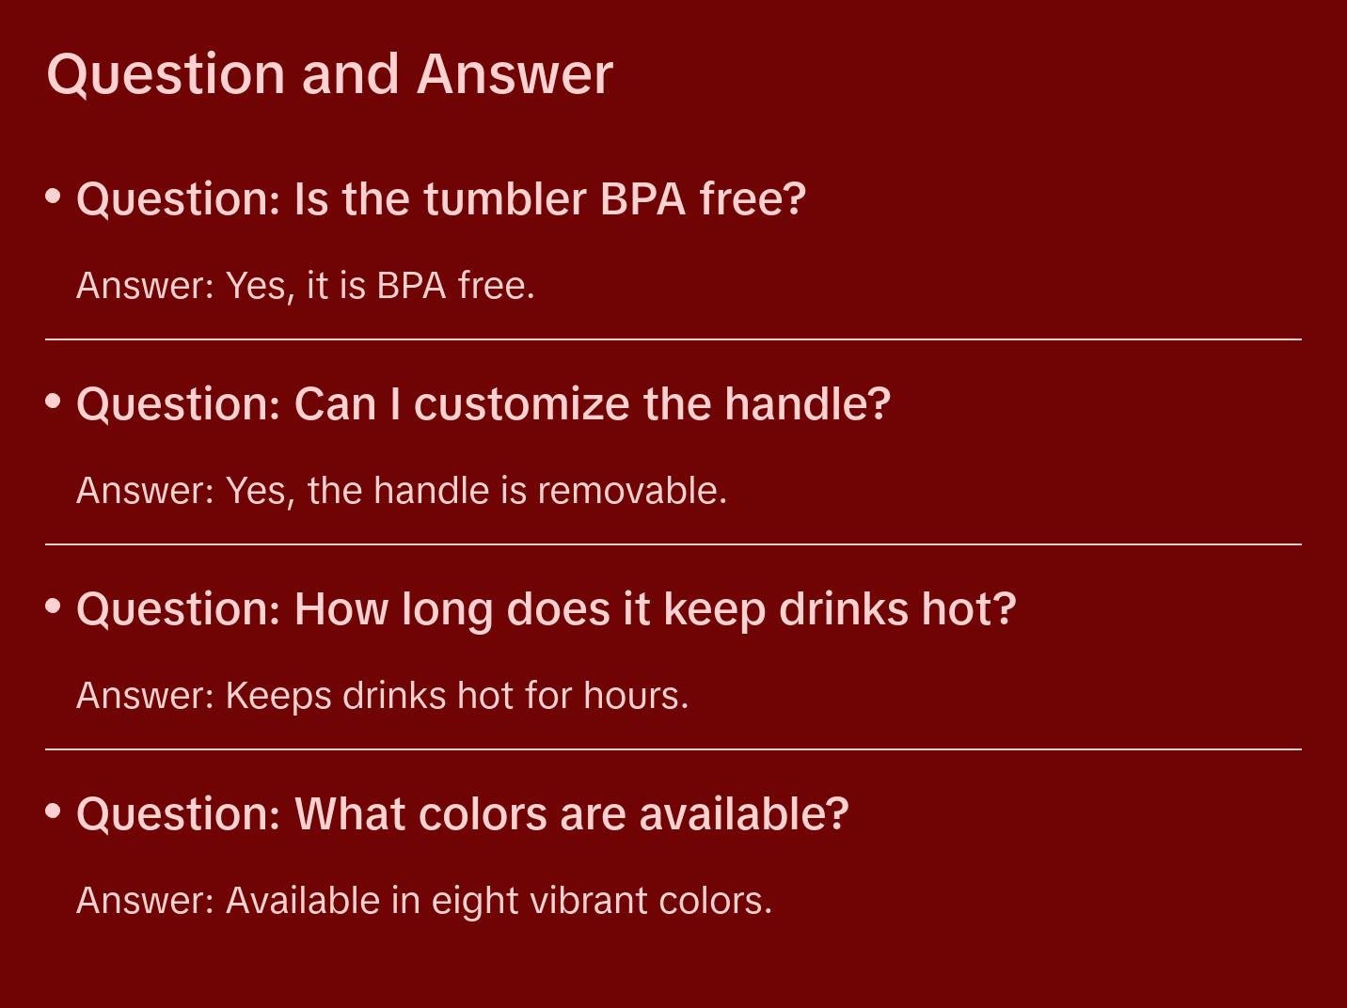Click the answer "Keeps drinks hot for hours."
This screenshot has width=1347, height=1008.
click(383, 696)
